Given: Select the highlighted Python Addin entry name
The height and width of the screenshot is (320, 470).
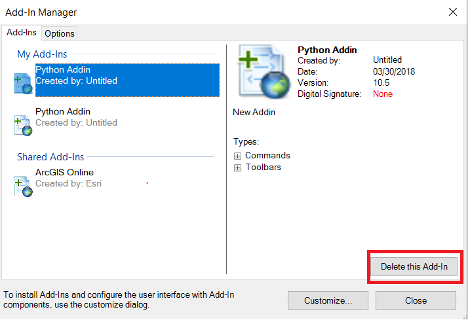Looking at the screenshot, I should click(63, 70).
